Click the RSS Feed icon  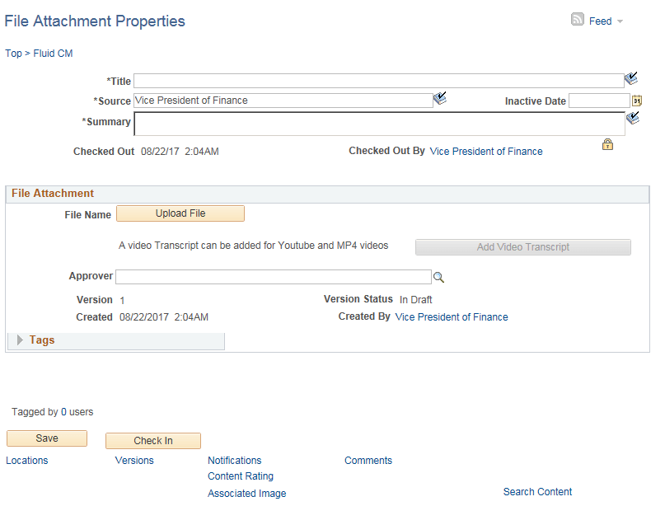pos(578,20)
